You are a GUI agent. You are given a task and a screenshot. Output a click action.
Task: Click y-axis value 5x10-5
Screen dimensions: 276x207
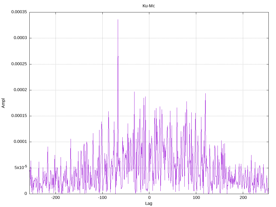[21, 167]
